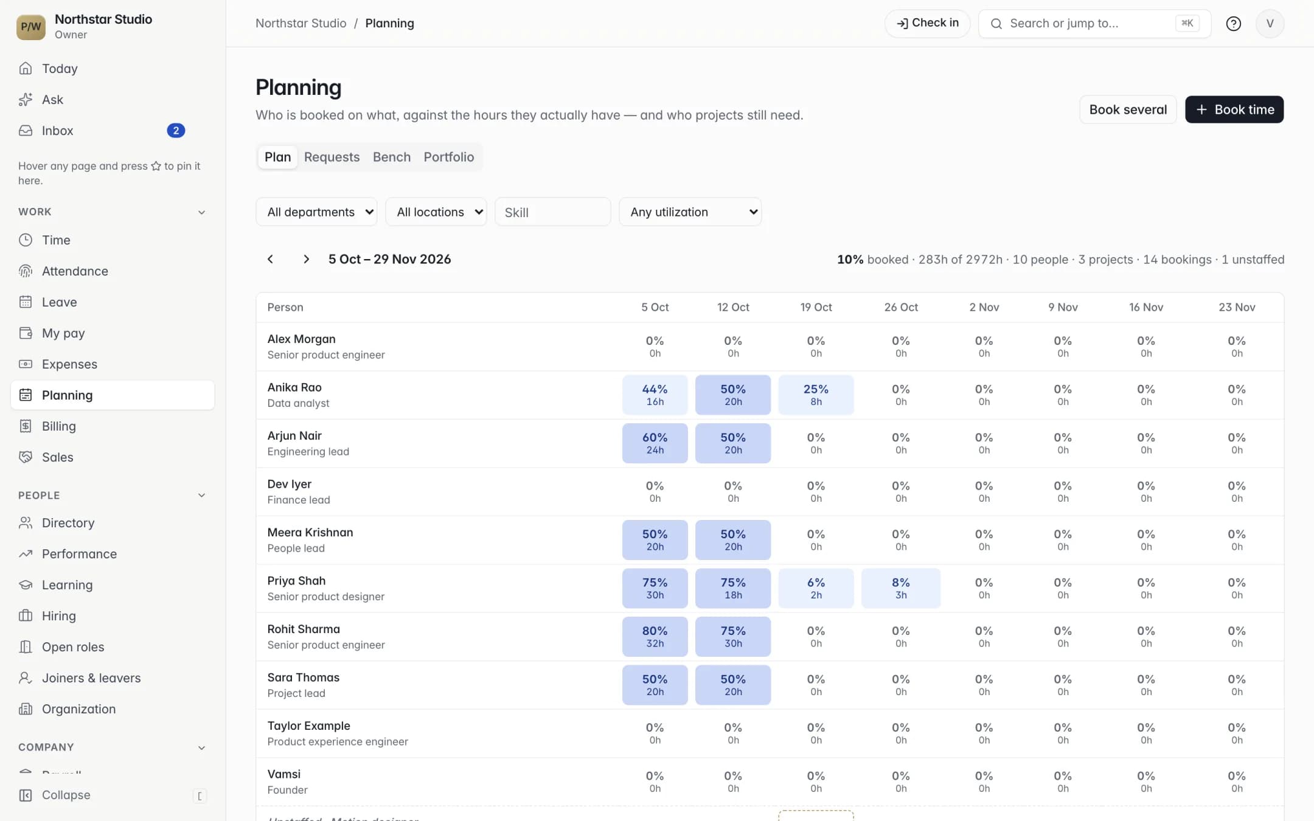
Task: Open the Today page home icon
Action: point(26,68)
